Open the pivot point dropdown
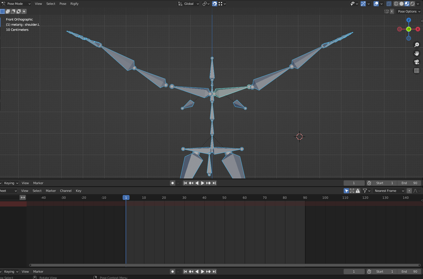Viewport: 423px width, 279px height. pyautogui.click(x=206, y=4)
